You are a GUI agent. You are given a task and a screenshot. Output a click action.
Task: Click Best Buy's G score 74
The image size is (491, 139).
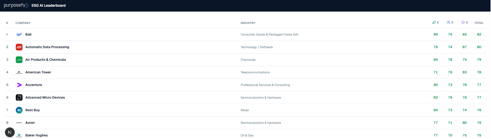[465, 110]
